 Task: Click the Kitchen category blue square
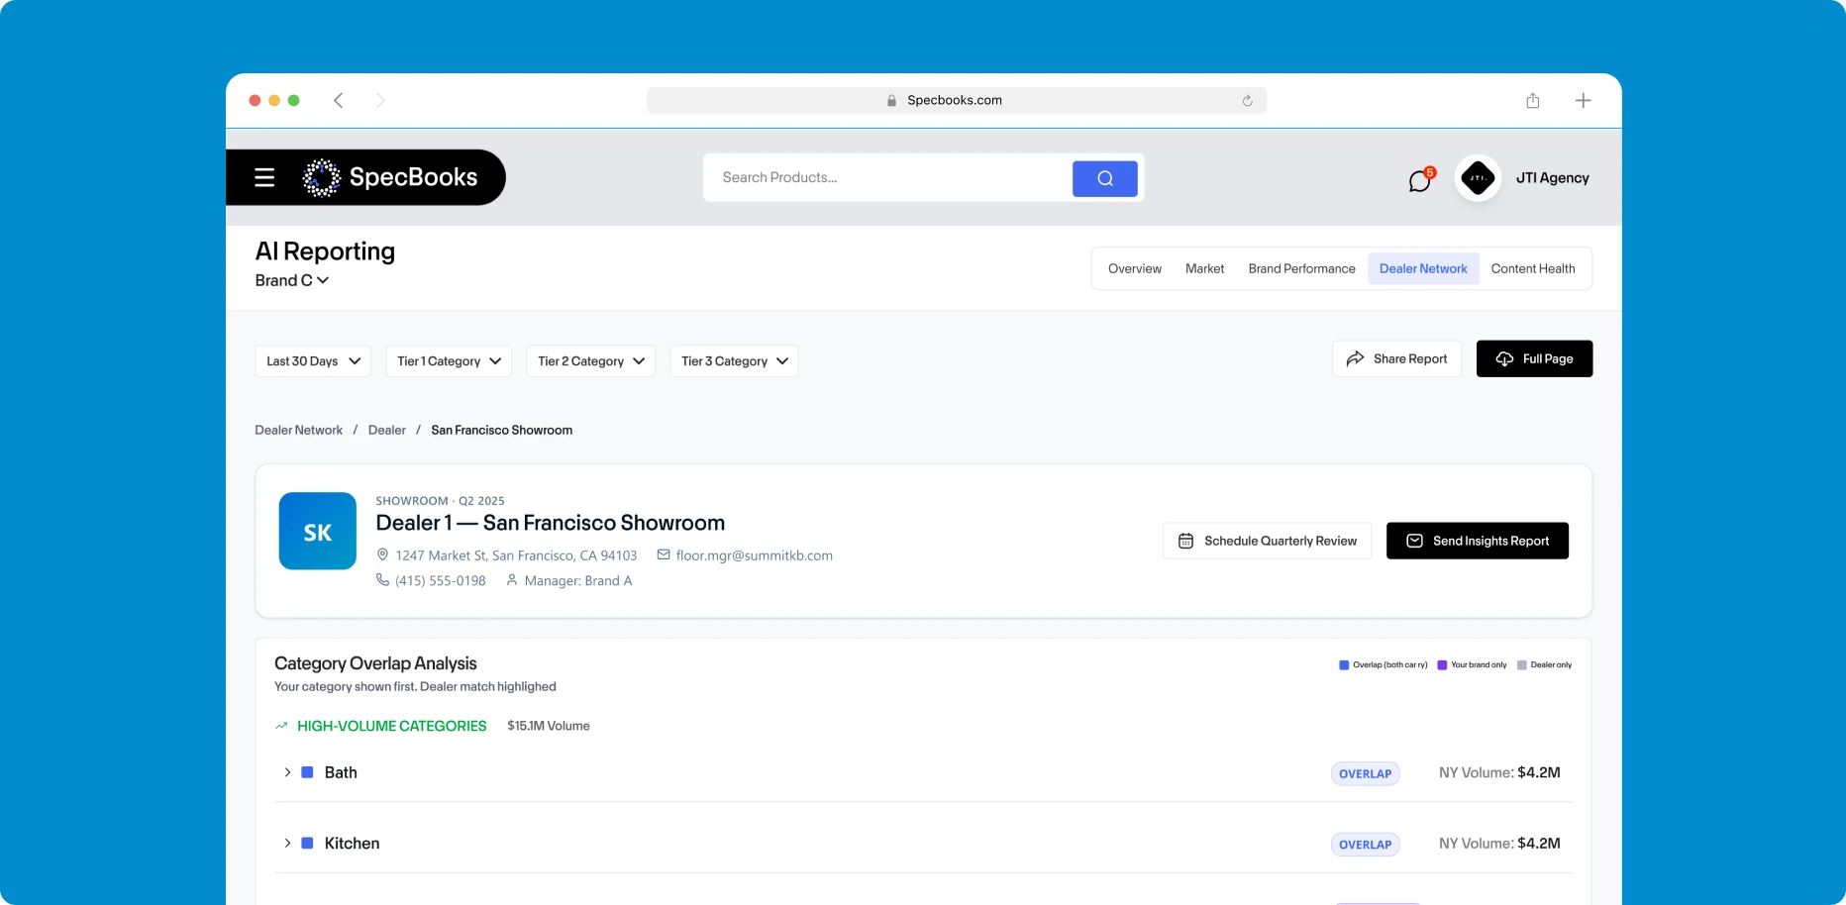307,844
